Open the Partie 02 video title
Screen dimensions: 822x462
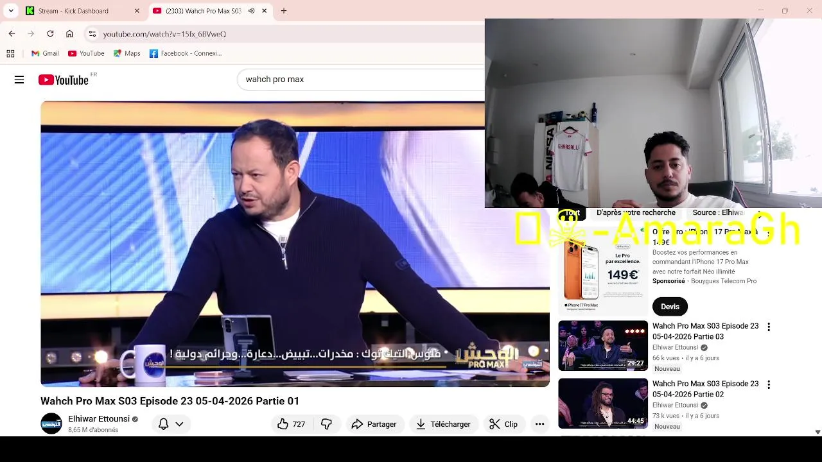705,389
